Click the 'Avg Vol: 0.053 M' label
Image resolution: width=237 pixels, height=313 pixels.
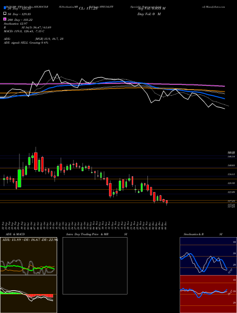pos(151,9)
